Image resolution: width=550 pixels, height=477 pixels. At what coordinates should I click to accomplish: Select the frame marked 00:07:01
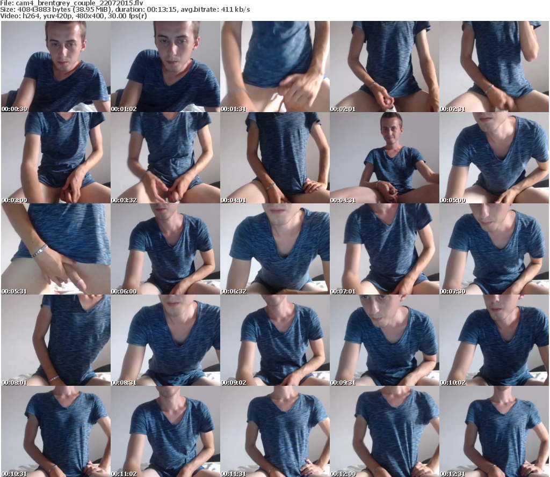[x=385, y=249]
